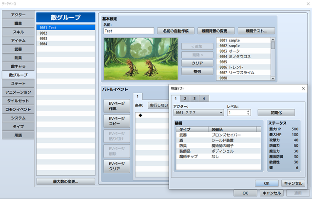Open 戦闘背景の変更 dialog
The width and height of the screenshot is (312, 199).
coord(216,31)
